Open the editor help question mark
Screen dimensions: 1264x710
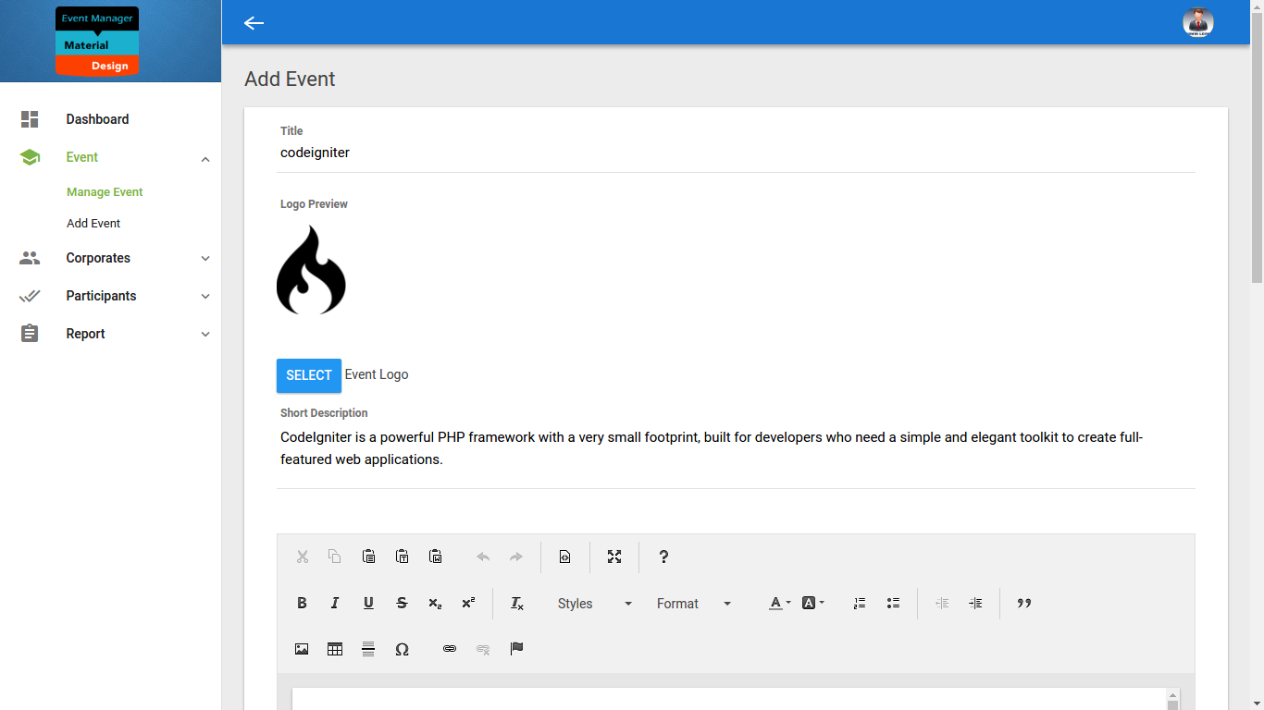[663, 557]
